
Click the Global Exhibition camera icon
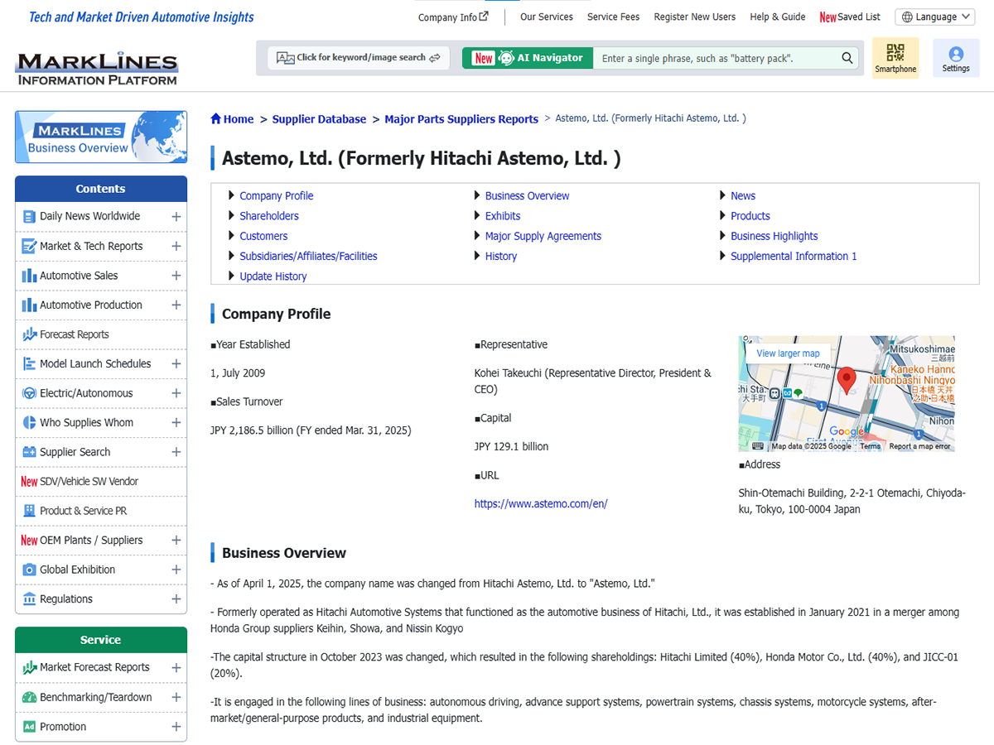coord(29,570)
